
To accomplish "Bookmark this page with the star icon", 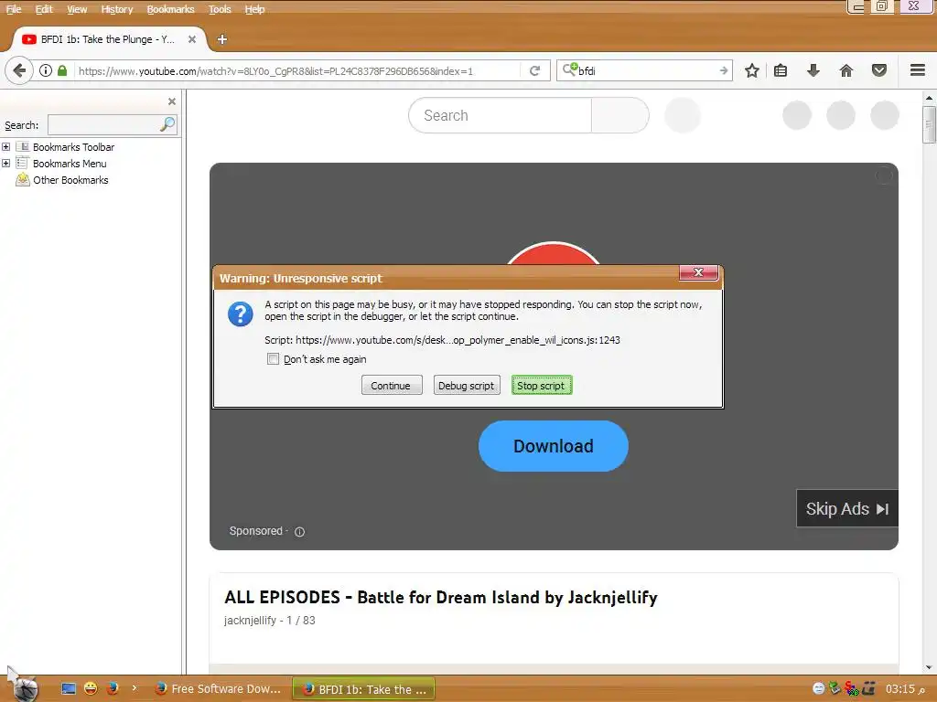I will tap(752, 70).
